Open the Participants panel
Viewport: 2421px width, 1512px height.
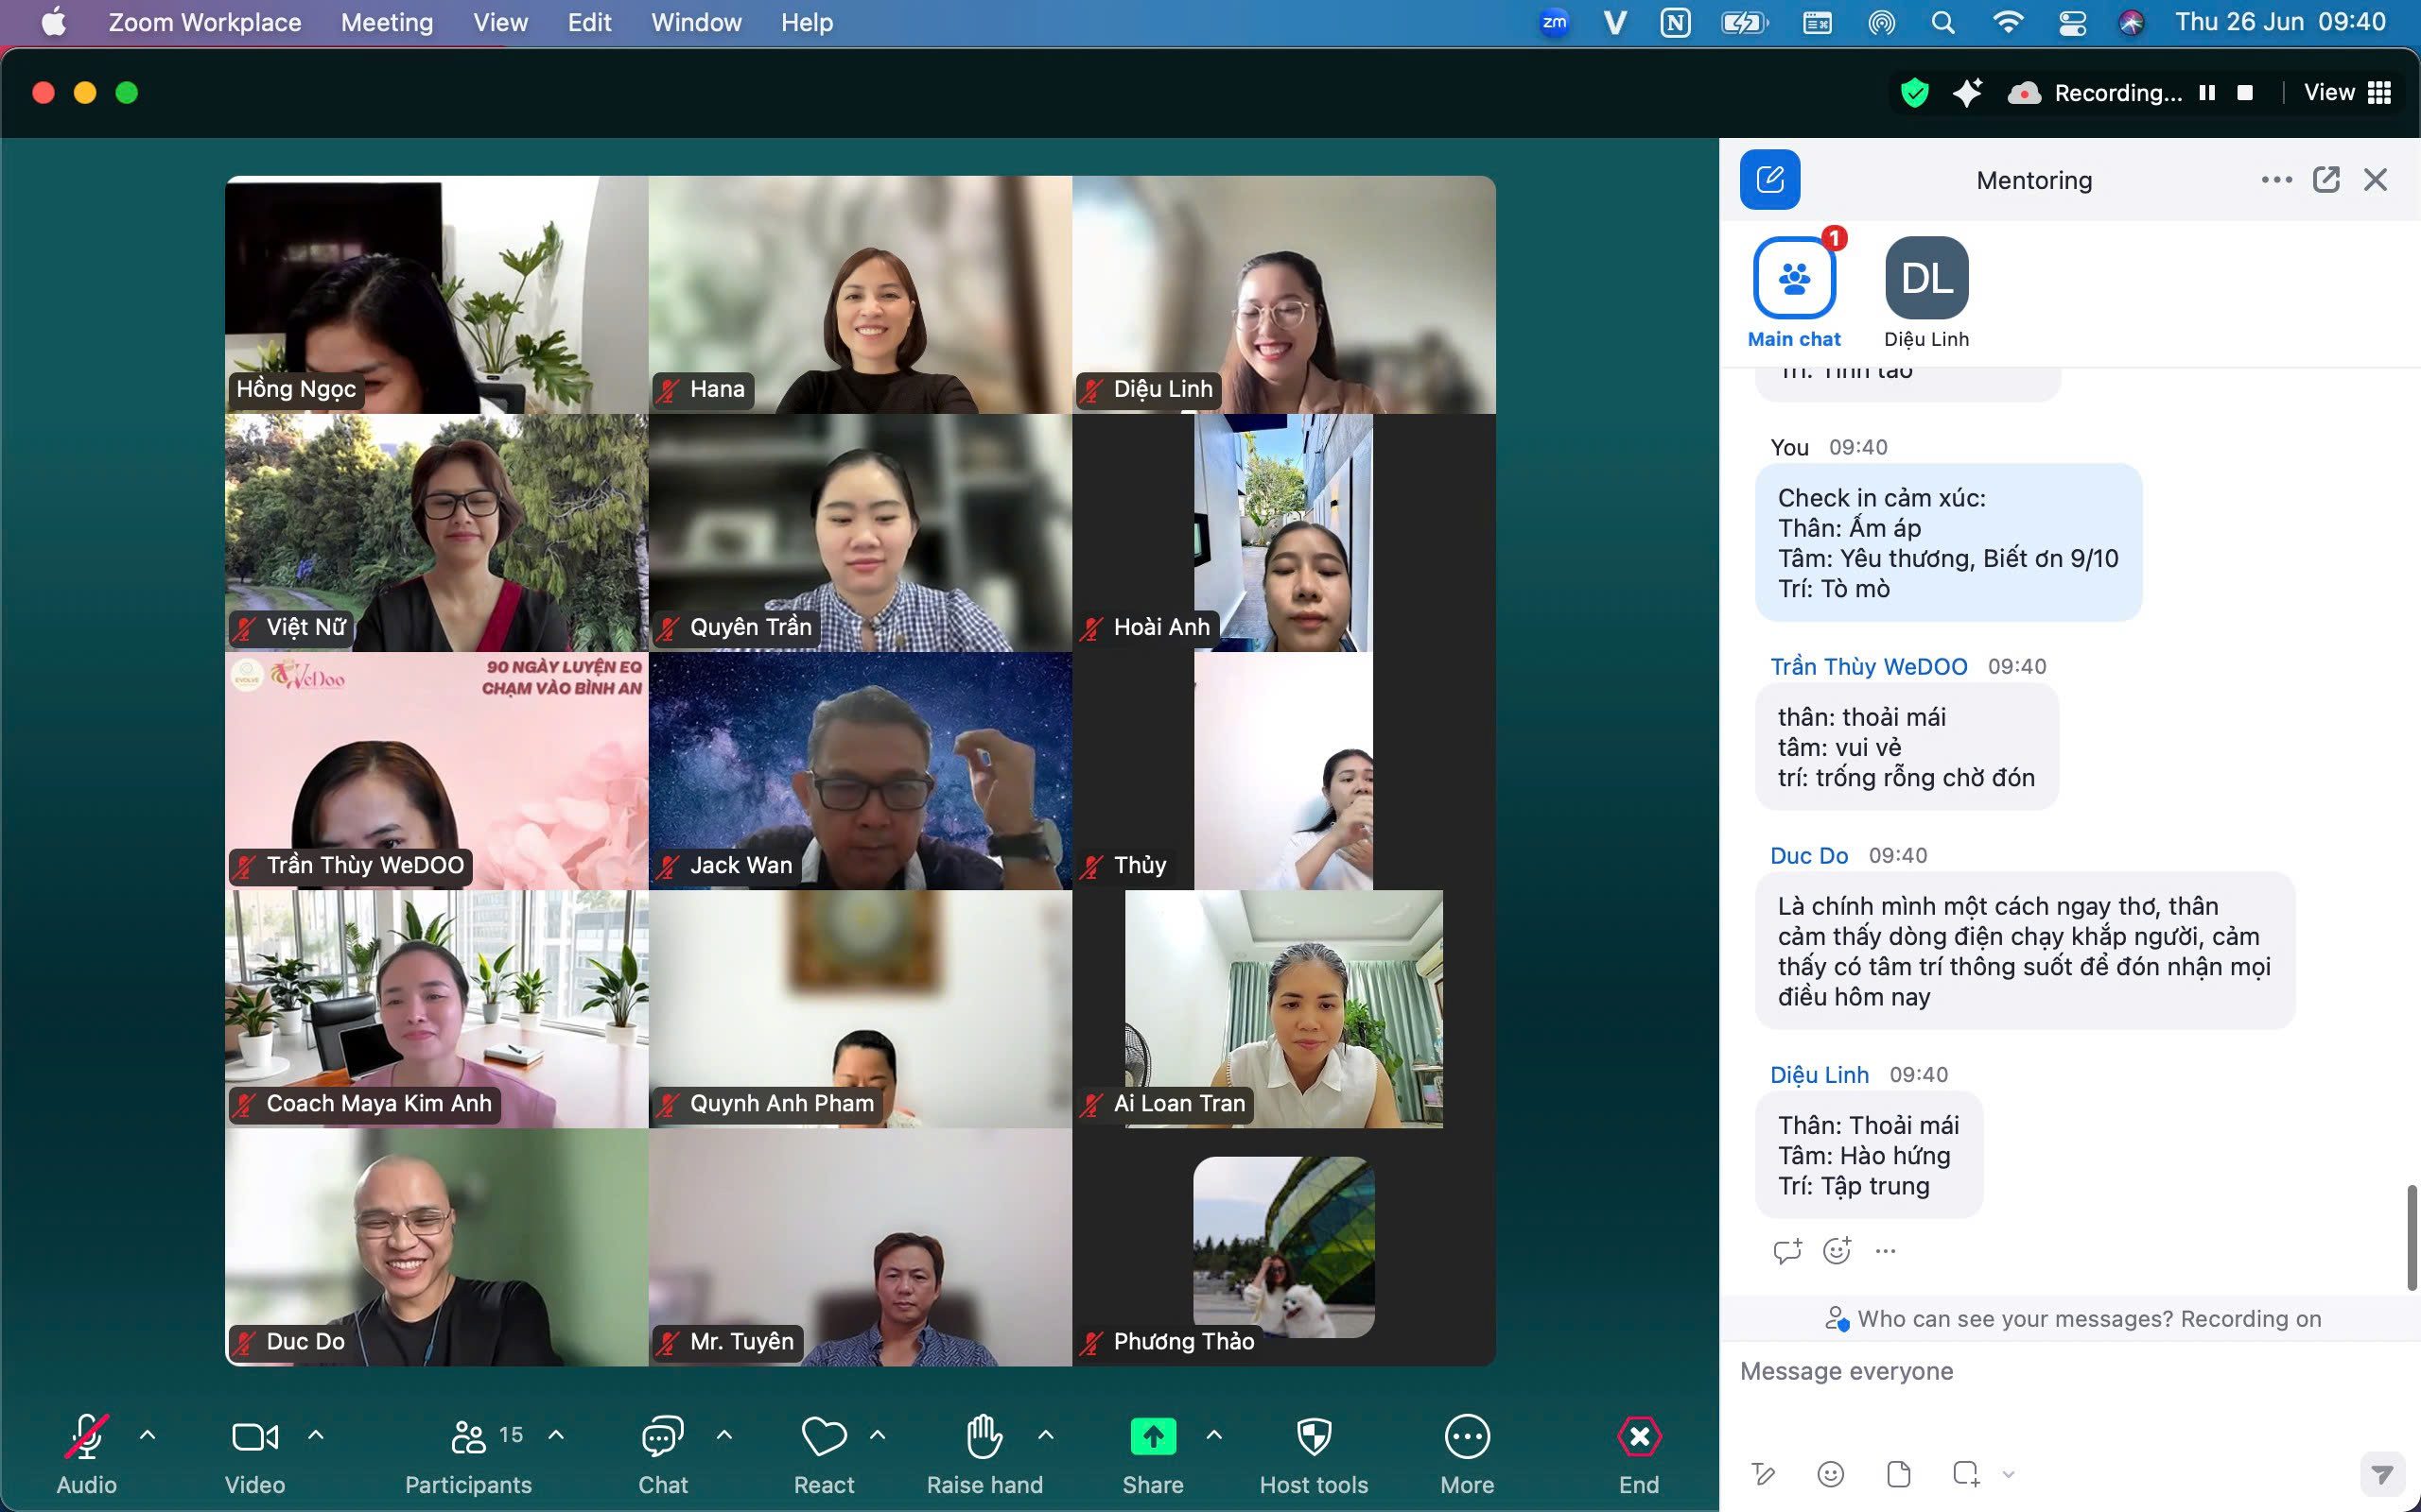468,1453
